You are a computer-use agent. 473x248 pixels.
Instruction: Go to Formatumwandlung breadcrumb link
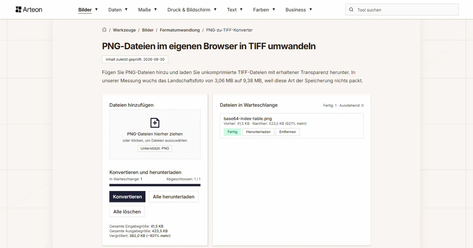pyautogui.click(x=180, y=30)
